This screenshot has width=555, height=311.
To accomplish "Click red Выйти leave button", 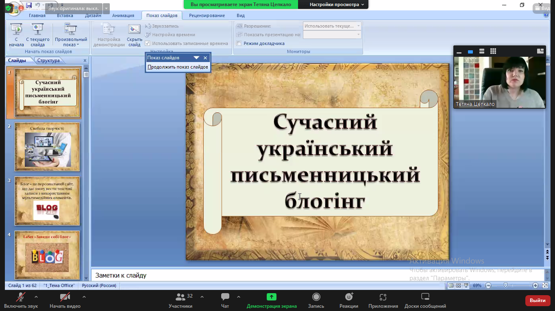I will 538,300.
